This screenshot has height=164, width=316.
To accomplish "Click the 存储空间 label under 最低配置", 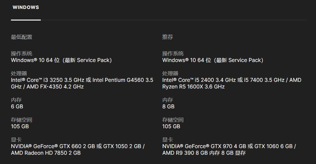I will (x=22, y=120).
